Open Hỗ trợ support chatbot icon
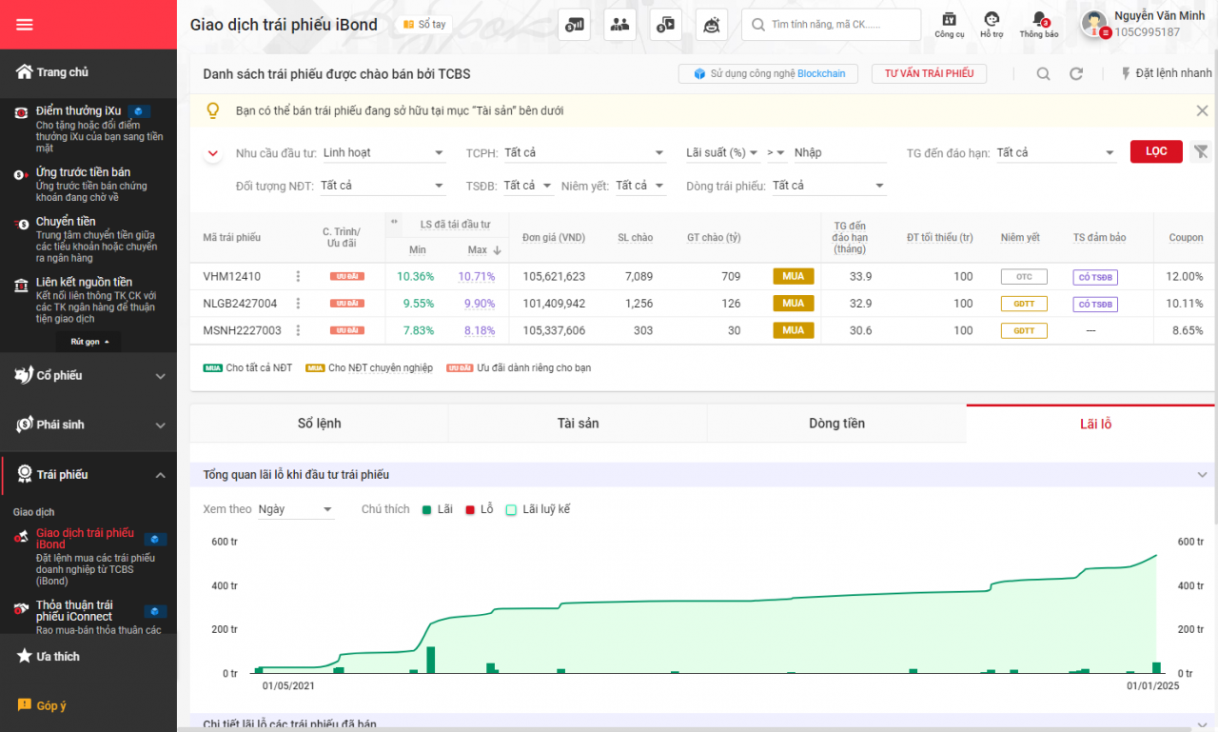The width and height of the screenshot is (1218, 732). [x=991, y=25]
